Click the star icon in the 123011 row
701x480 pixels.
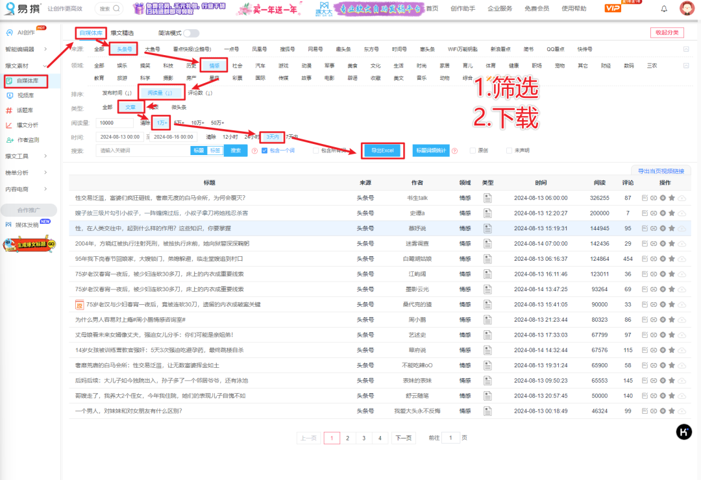pos(672,274)
